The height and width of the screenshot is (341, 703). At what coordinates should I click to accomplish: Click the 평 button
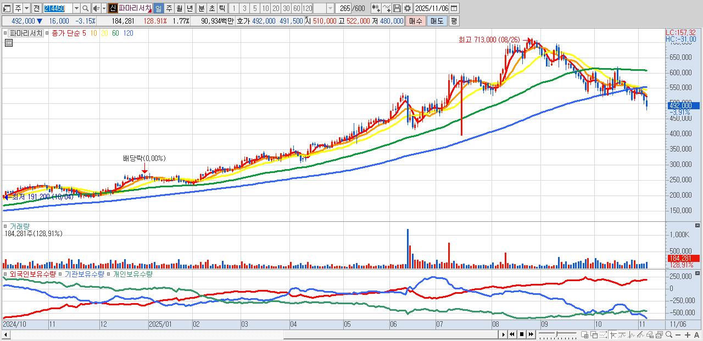(x=454, y=21)
